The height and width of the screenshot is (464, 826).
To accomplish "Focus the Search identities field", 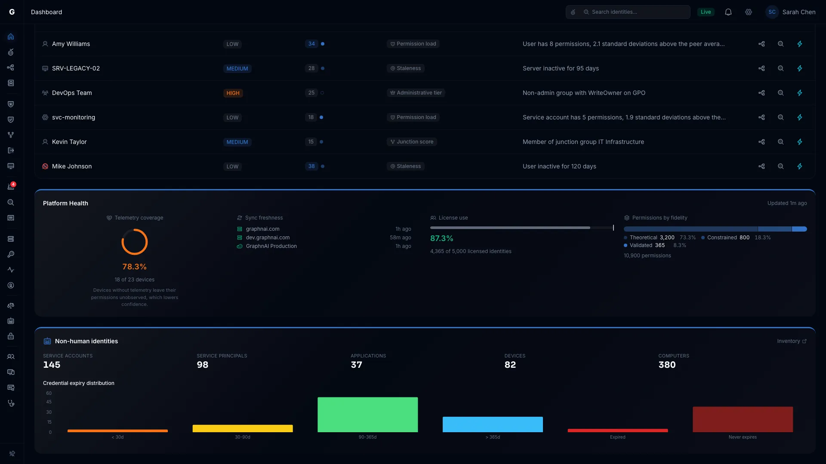I will [x=628, y=12].
